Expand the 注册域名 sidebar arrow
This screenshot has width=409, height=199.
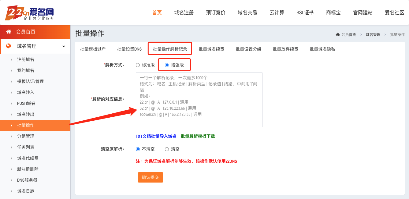pos(12,60)
